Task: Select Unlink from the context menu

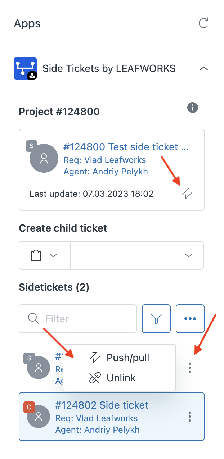Action: pyautogui.click(x=121, y=378)
